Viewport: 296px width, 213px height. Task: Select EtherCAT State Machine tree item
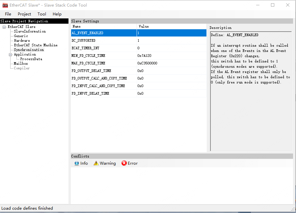tap(36, 45)
